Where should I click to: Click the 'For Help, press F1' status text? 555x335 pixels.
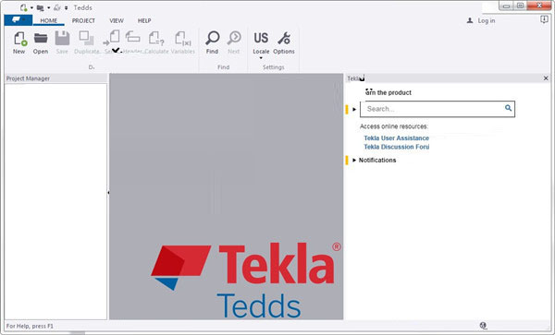30,326
